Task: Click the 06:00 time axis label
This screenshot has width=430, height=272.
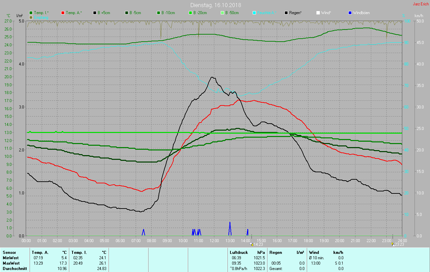Action: point(120,241)
